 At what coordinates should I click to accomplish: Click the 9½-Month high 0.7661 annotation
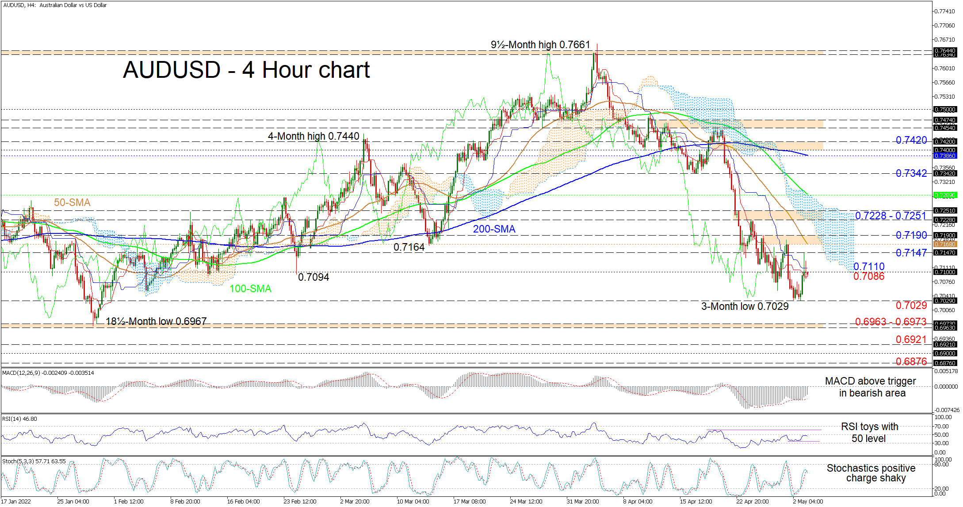click(x=540, y=45)
